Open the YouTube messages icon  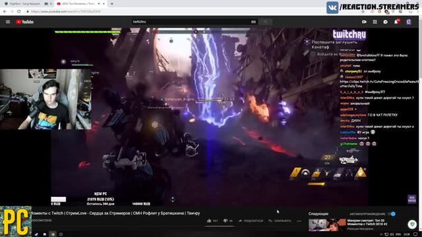(x=385, y=22)
